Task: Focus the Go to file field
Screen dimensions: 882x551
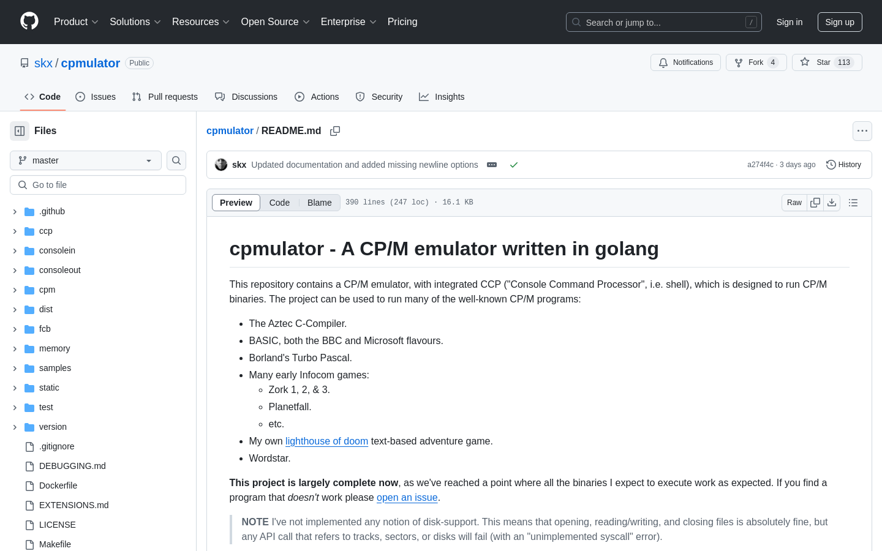Action: (98, 185)
